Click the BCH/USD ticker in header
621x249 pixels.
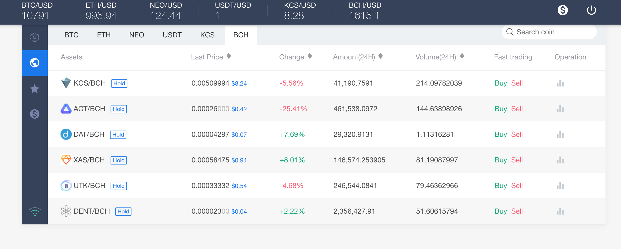click(x=365, y=11)
